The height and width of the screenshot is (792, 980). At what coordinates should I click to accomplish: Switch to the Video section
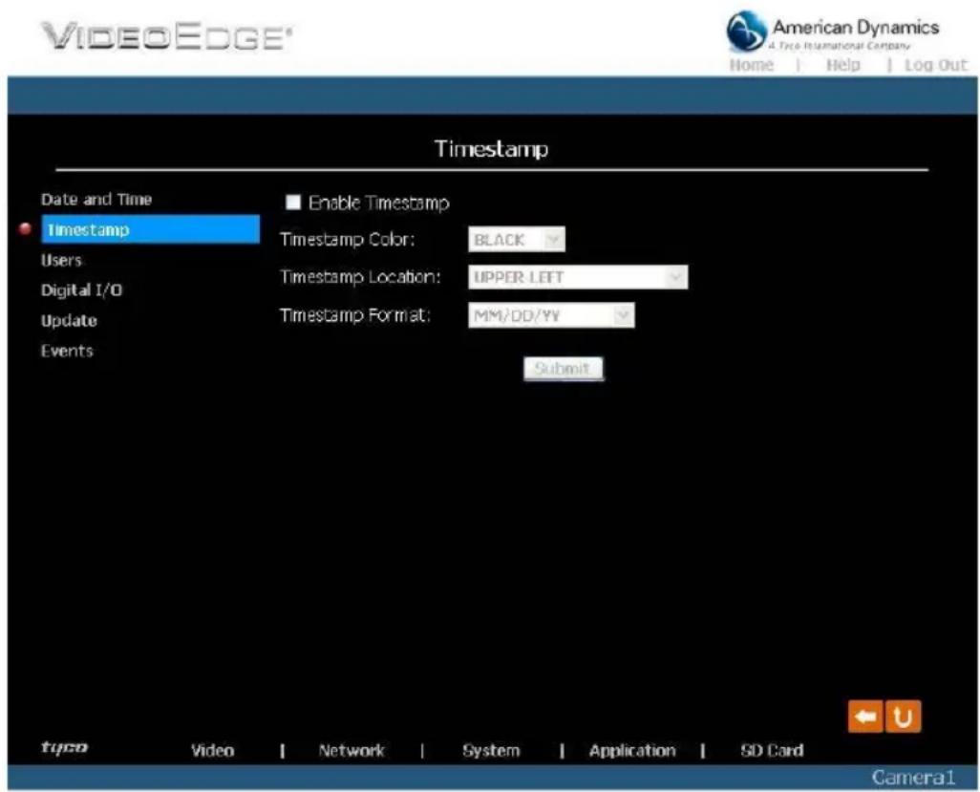(x=212, y=750)
